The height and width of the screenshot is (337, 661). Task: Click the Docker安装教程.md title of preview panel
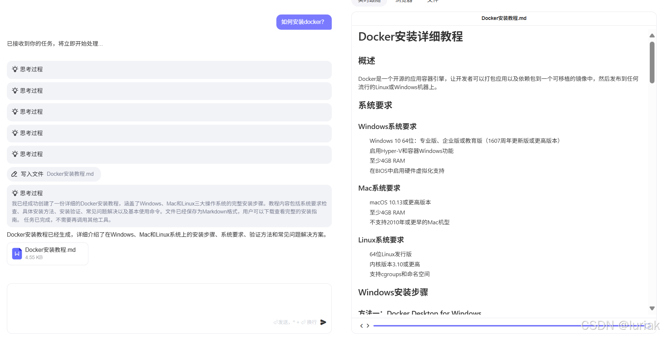pyautogui.click(x=504, y=18)
